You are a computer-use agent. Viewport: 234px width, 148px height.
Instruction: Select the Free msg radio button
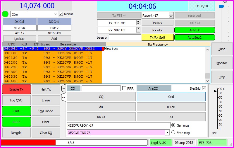173,132
